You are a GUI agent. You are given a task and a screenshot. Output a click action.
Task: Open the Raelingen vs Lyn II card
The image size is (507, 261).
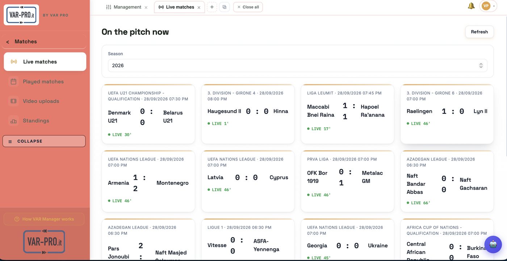point(447,114)
